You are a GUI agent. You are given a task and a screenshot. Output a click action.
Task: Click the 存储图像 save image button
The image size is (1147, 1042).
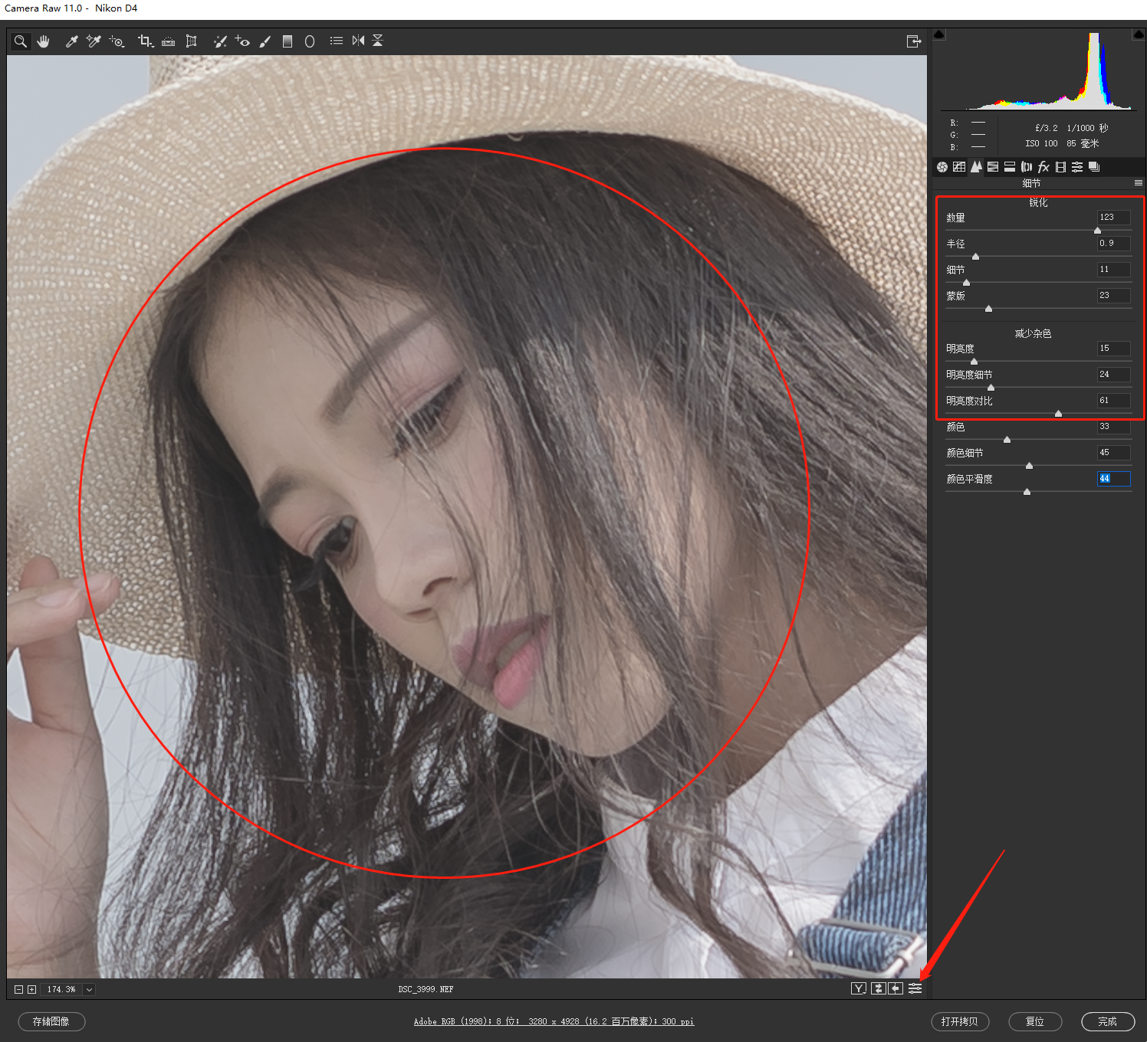51,1021
